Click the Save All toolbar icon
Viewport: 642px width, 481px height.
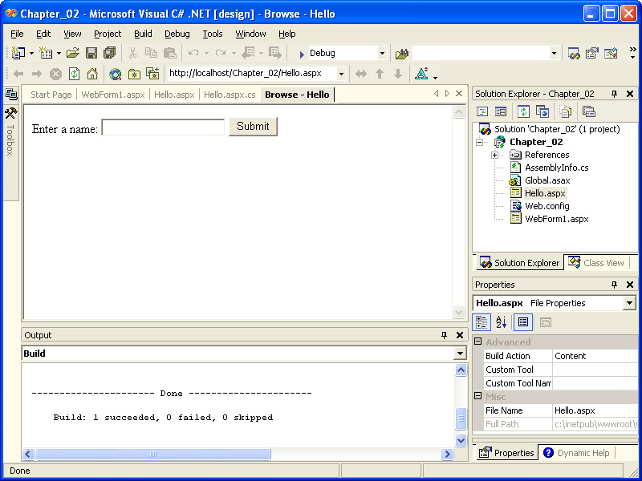coord(109,53)
